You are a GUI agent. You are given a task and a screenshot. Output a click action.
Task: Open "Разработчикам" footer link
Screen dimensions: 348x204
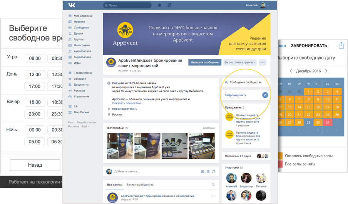tap(86, 122)
